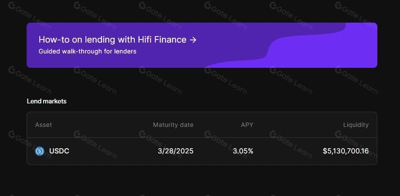Screen dimensions: 400x196
Task: Sort by the Maturity date column header
Action: 173,125
